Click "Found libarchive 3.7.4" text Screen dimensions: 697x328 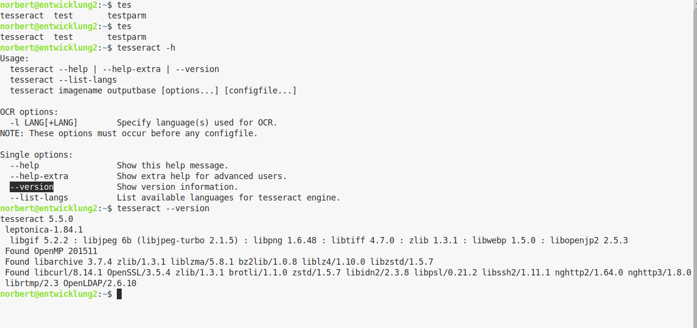point(58,262)
